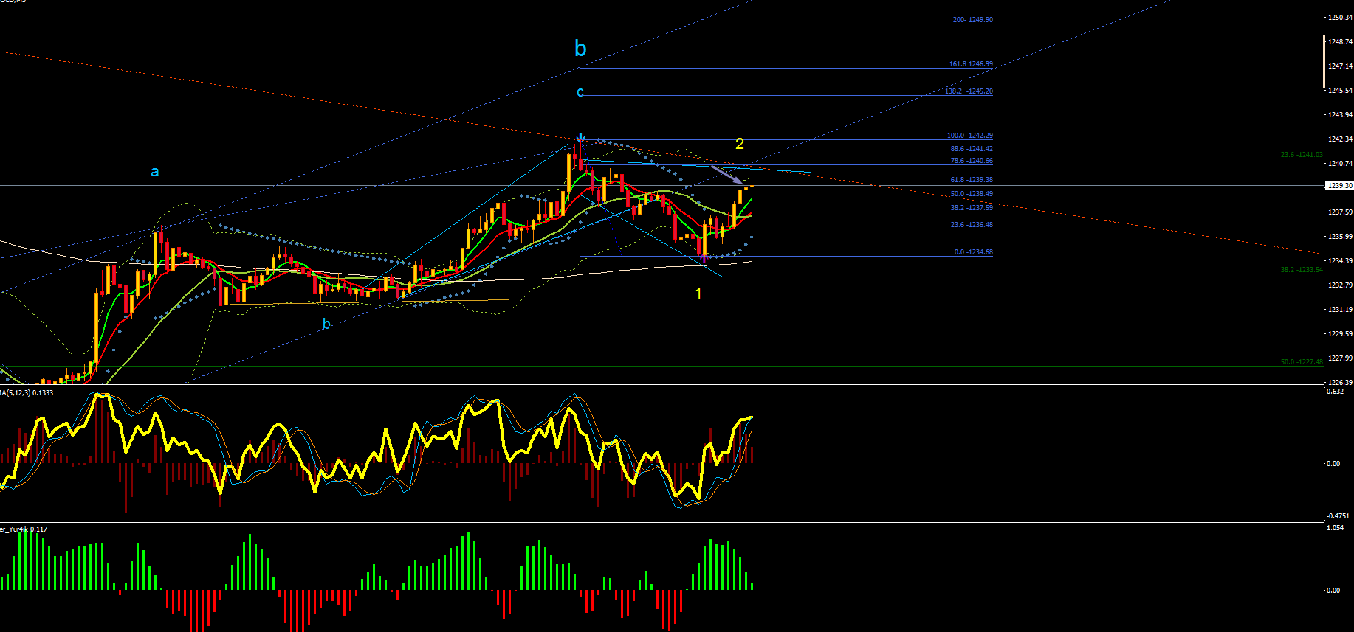The height and width of the screenshot is (632, 1354).
Task: Click the 1245.54 price on the scale
Action: point(1340,90)
